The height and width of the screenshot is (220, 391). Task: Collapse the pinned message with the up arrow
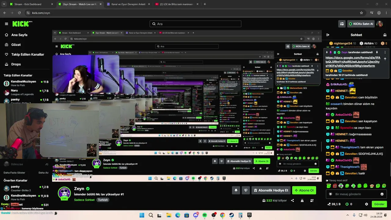[x=385, y=59]
